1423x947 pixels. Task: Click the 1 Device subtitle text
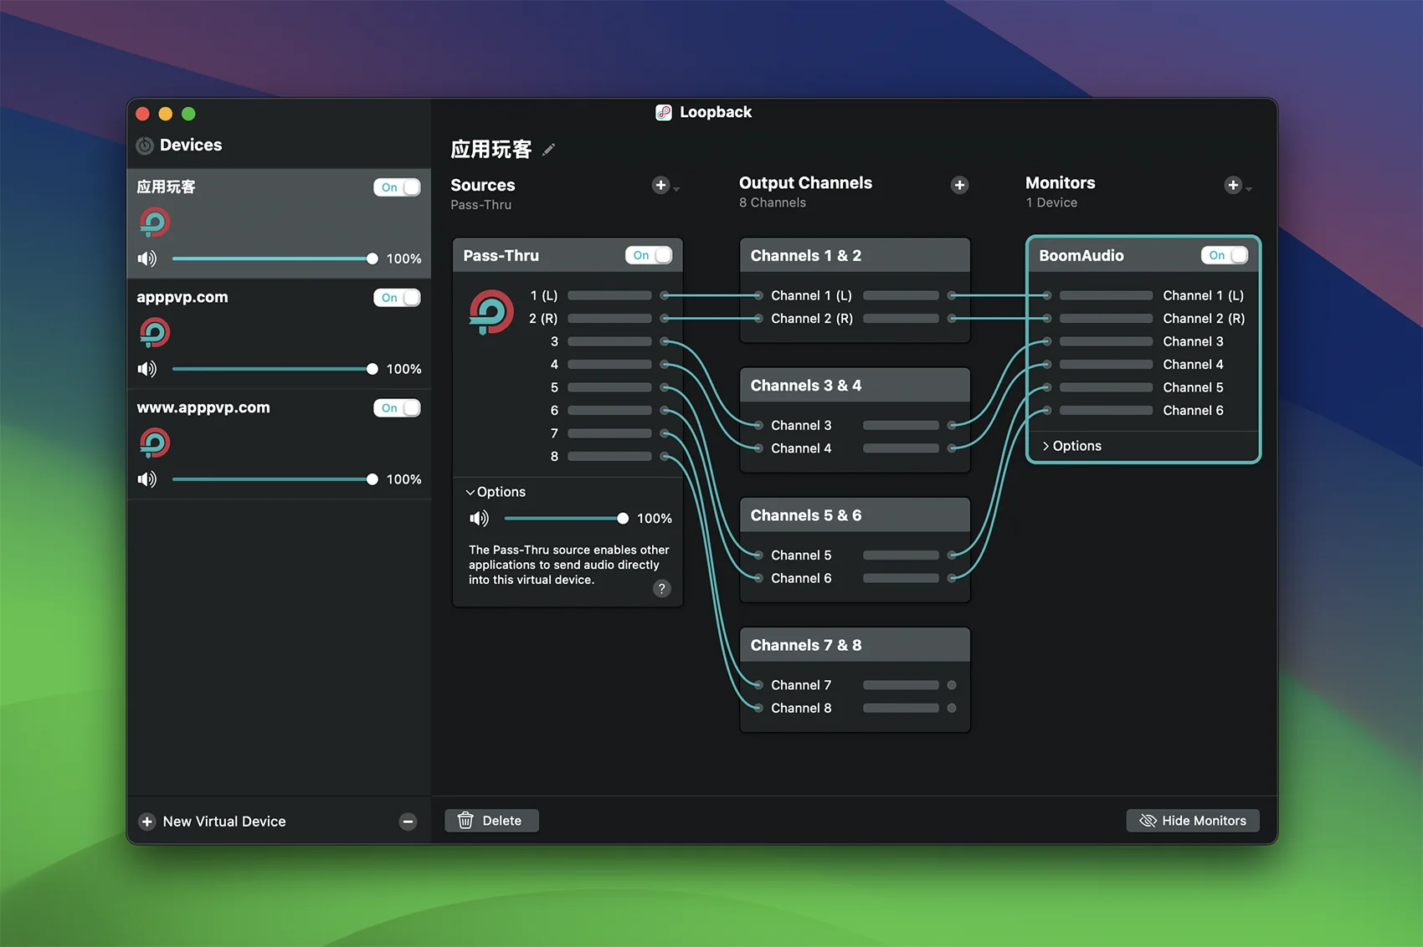tap(1051, 202)
